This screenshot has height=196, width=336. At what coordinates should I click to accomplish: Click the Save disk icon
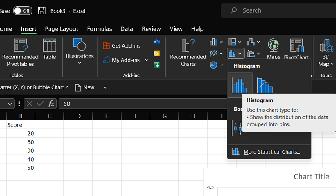click(x=42, y=10)
